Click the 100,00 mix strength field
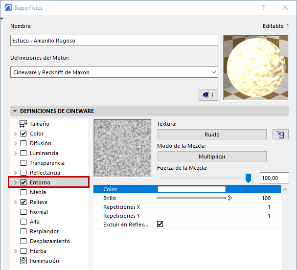The width and height of the screenshot is (297, 270). coord(274,178)
